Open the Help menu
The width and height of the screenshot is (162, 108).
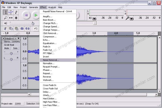60,7
